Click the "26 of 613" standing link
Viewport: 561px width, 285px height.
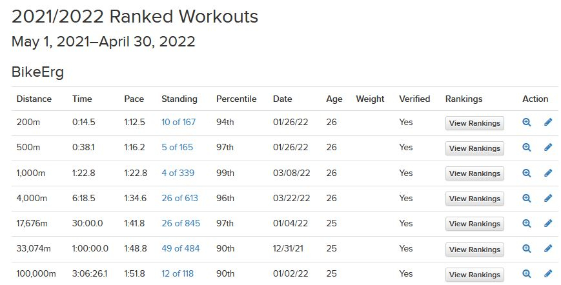click(179, 198)
